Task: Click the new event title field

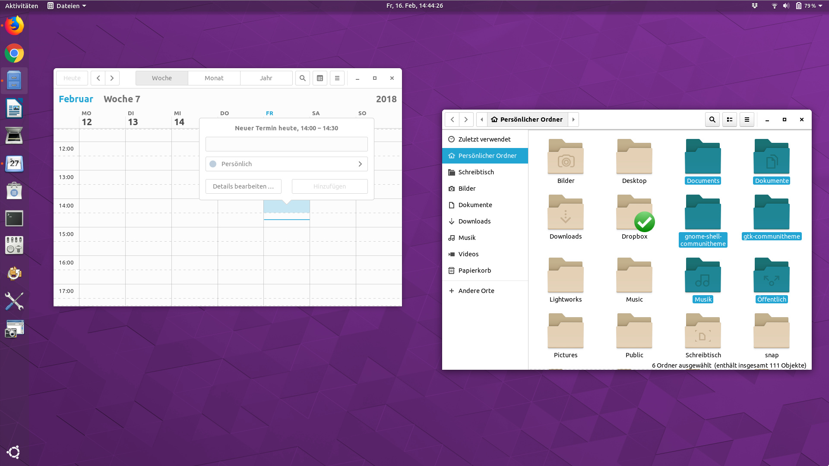Action: click(x=286, y=144)
